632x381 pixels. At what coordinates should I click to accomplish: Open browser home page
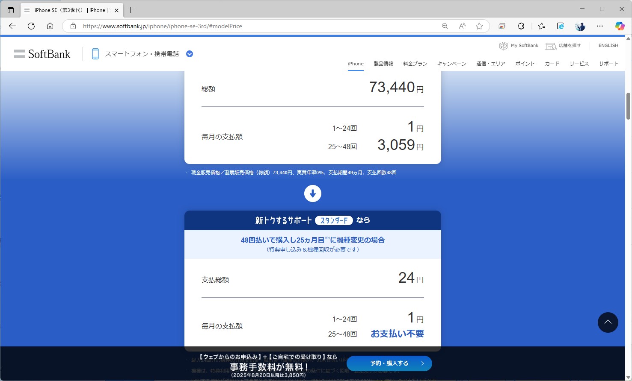(x=50, y=26)
